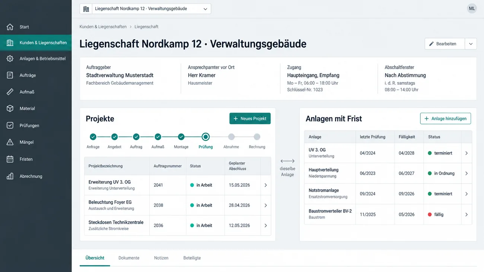This screenshot has width=484, height=272.
Task: Click the plus icon on Neues Projekt
Action: [236, 119]
